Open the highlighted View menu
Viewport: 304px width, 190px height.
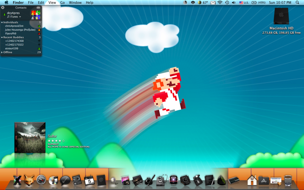click(52, 2)
